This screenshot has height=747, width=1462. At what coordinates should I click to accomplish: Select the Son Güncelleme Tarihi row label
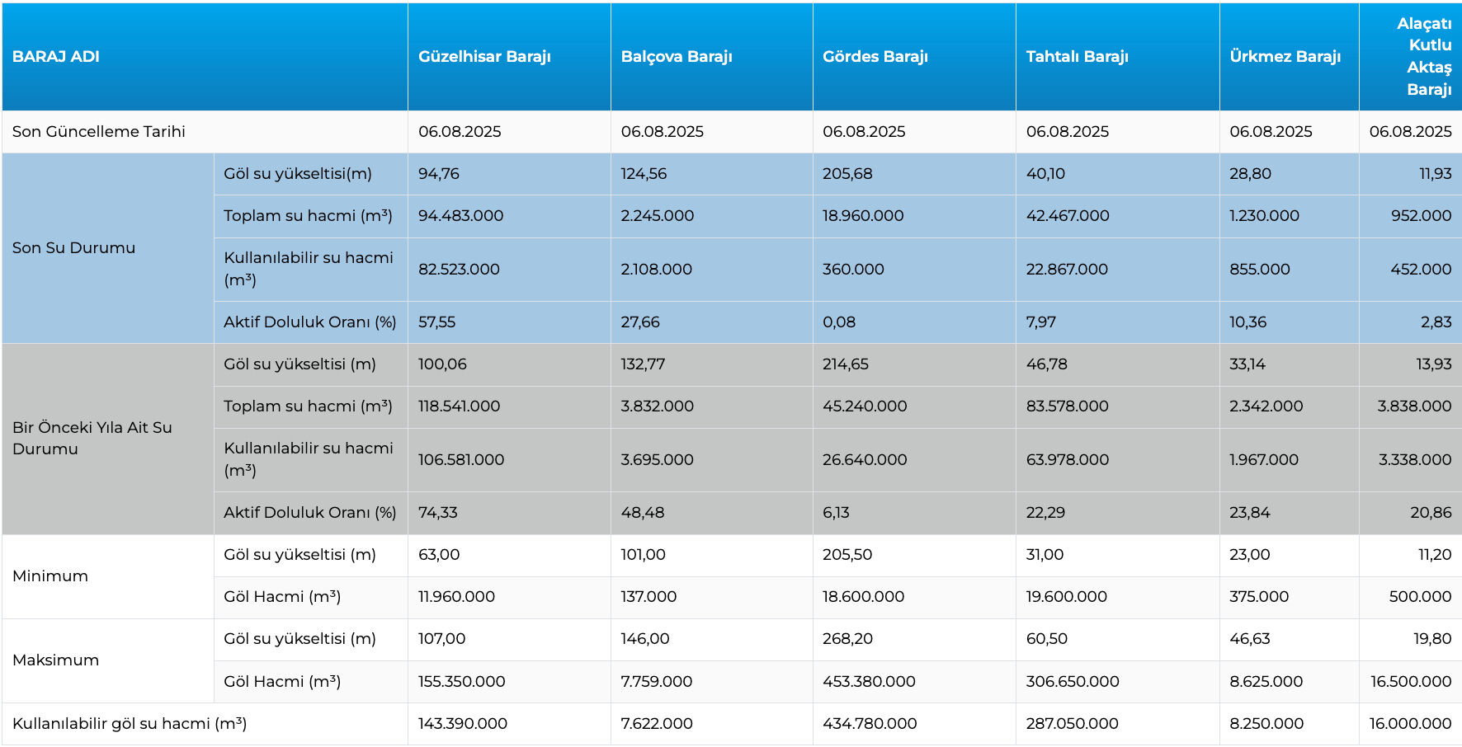click(x=99, y=132)
